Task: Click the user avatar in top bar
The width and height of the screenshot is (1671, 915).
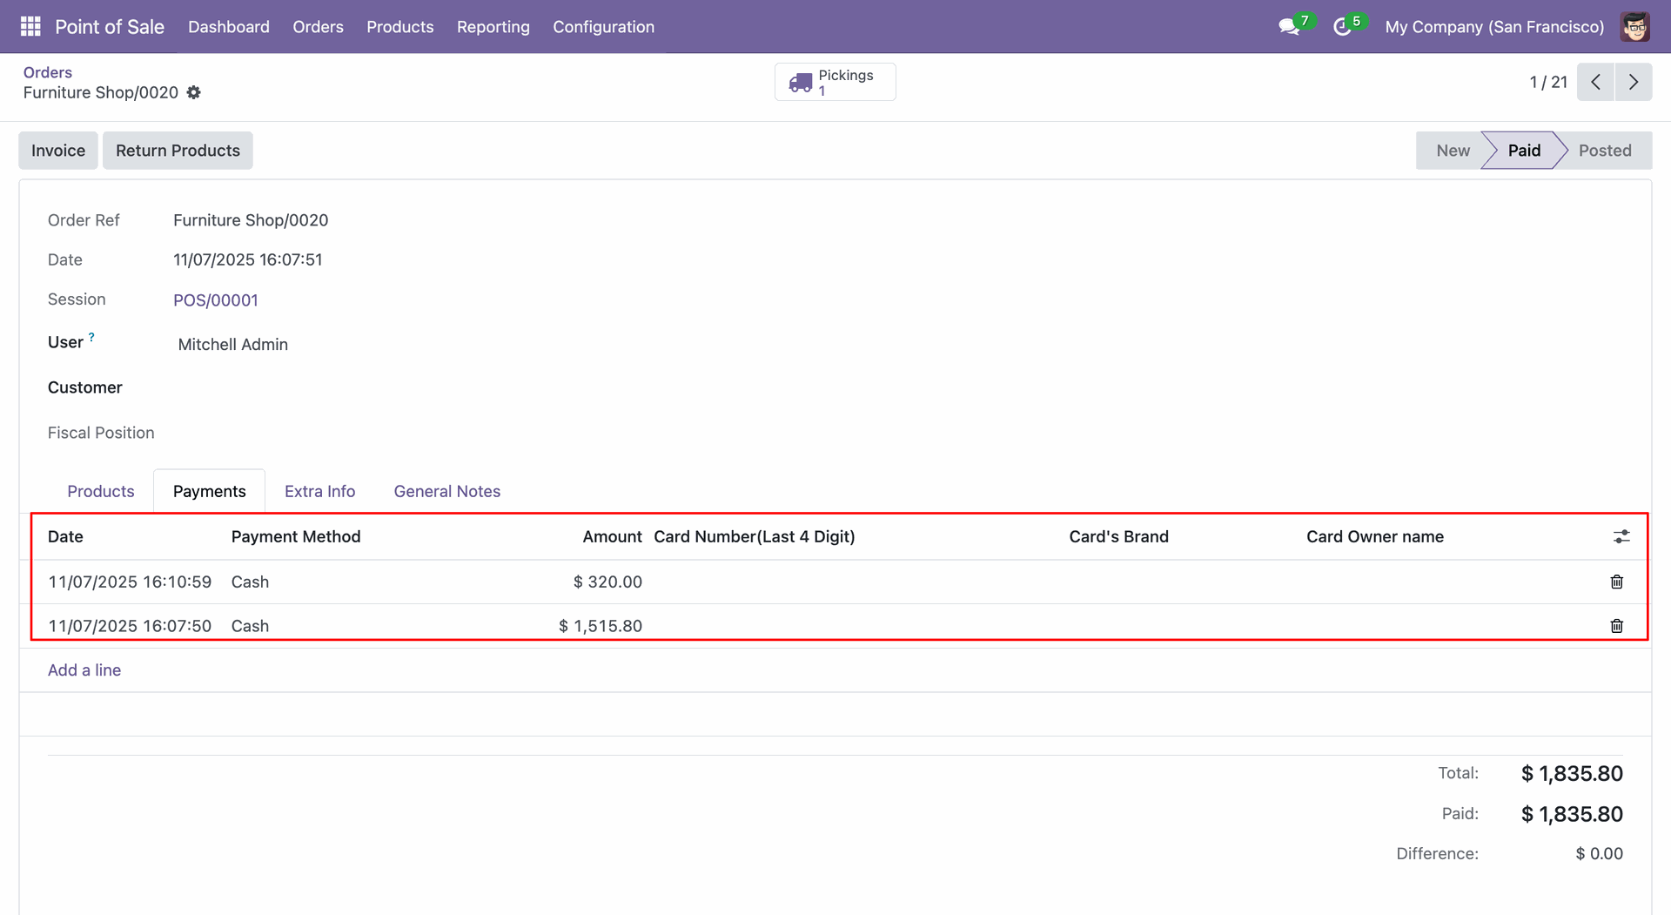Action: (1634, 27)
